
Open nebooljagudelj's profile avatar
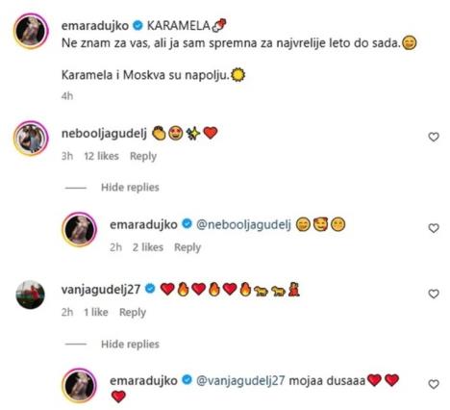click(x=31, y=139)
